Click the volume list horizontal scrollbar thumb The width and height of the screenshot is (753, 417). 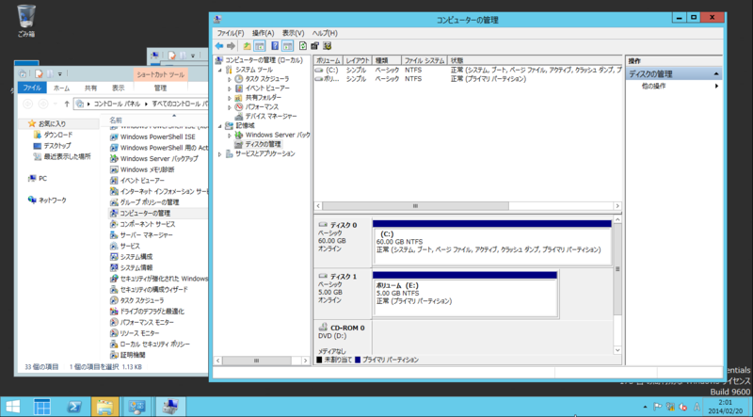pos(415,206)
